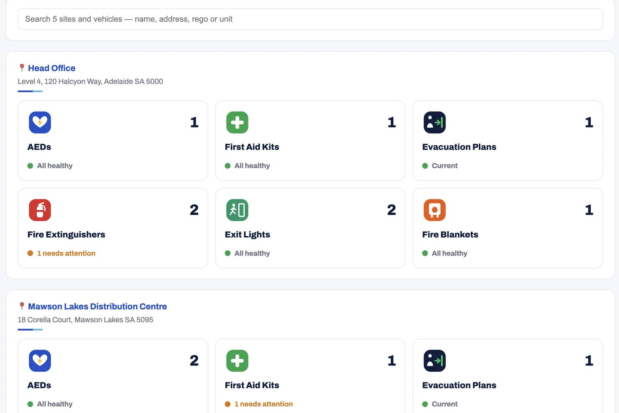Open the Fire Blankets card title

[450, 235]
